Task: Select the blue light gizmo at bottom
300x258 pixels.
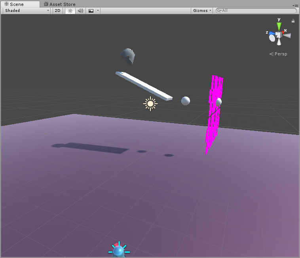Action: click(119, 250)
